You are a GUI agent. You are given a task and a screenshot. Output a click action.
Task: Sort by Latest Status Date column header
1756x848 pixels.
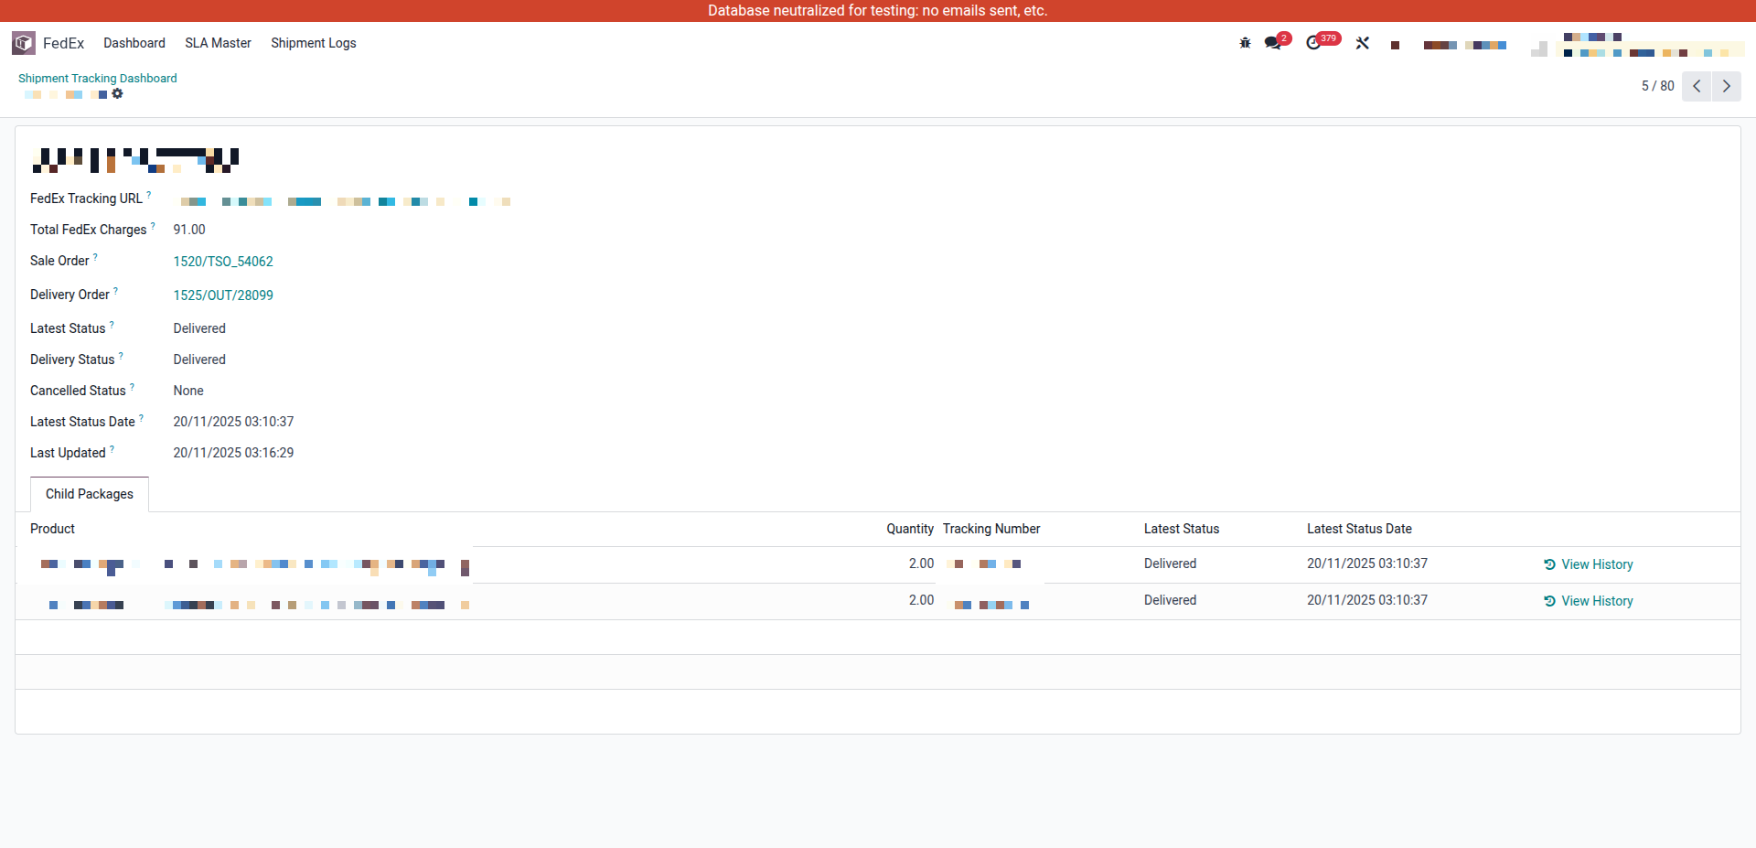click(x=1359, y=529)
